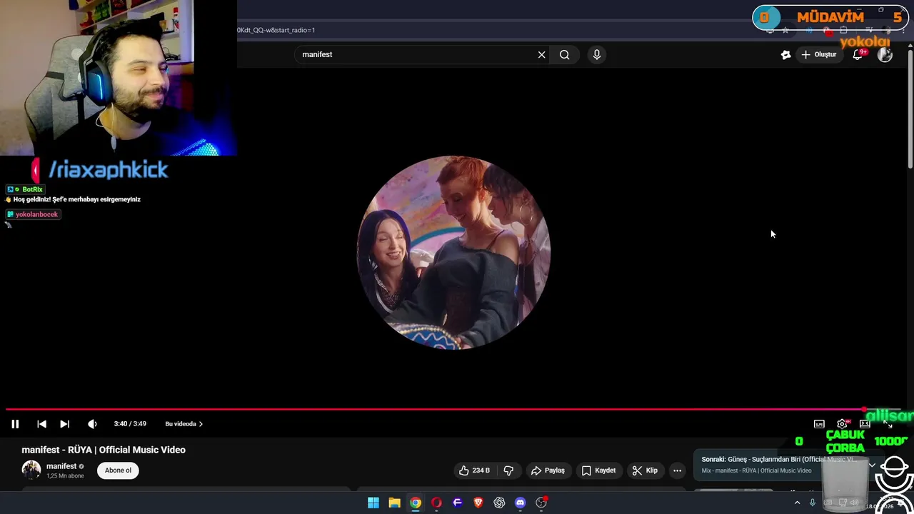Open the Oluştur create menu
Viewport: 914px width, 514px height.
[x=818, y=55]
